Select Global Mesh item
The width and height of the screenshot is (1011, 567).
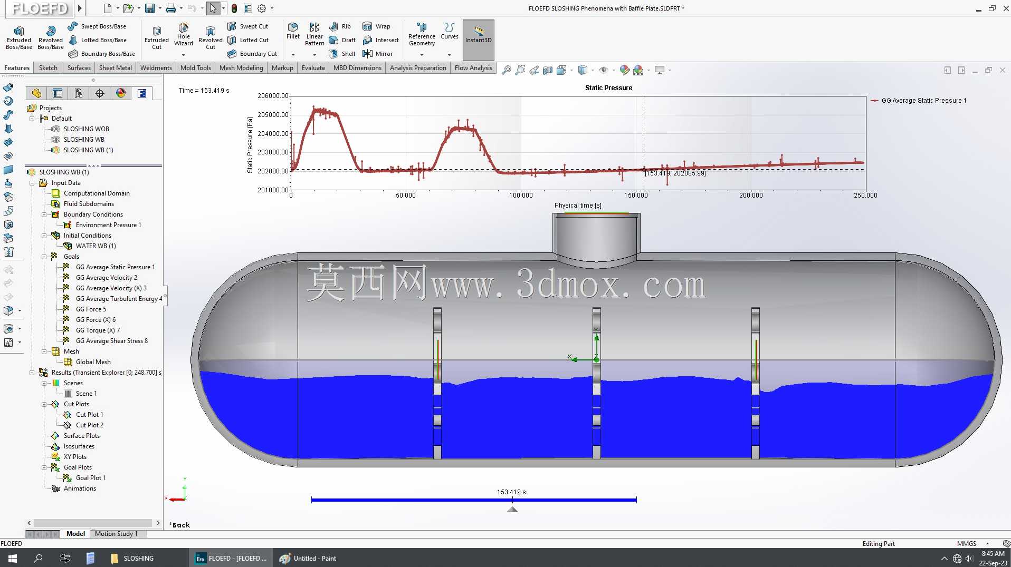pyautogui.click(x=93, y=362)
